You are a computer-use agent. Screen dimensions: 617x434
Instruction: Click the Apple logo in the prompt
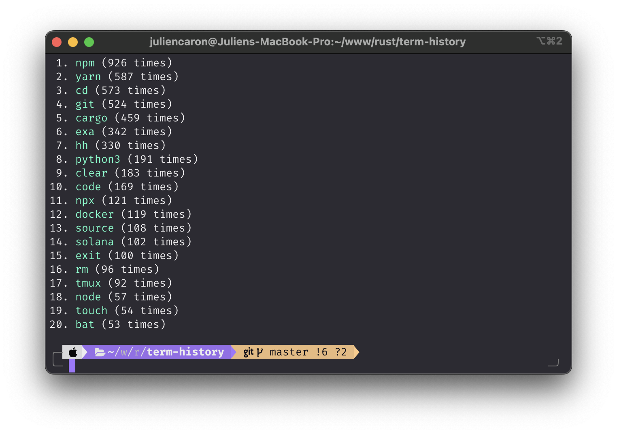(x=73, y=352)
